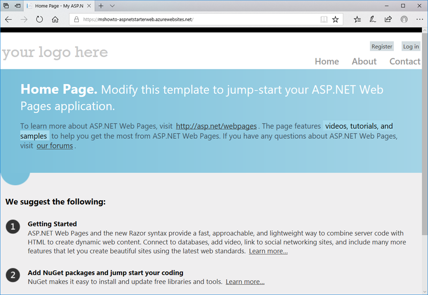The height and width of the screenshot is (295, 428).
Task: Select the Home Page browser tab
Action: [x=60, y=6]
